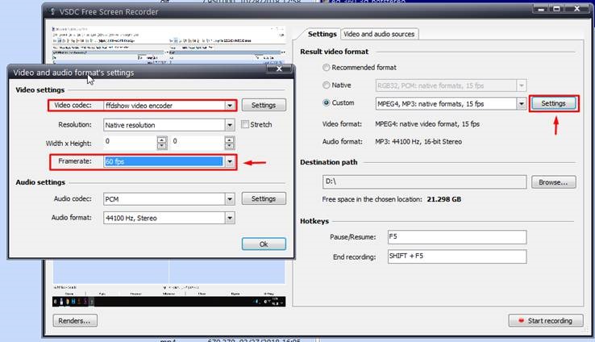Confirm the dialog with Ok
This screenshot has height=342, width=595.
coord(264,244)
